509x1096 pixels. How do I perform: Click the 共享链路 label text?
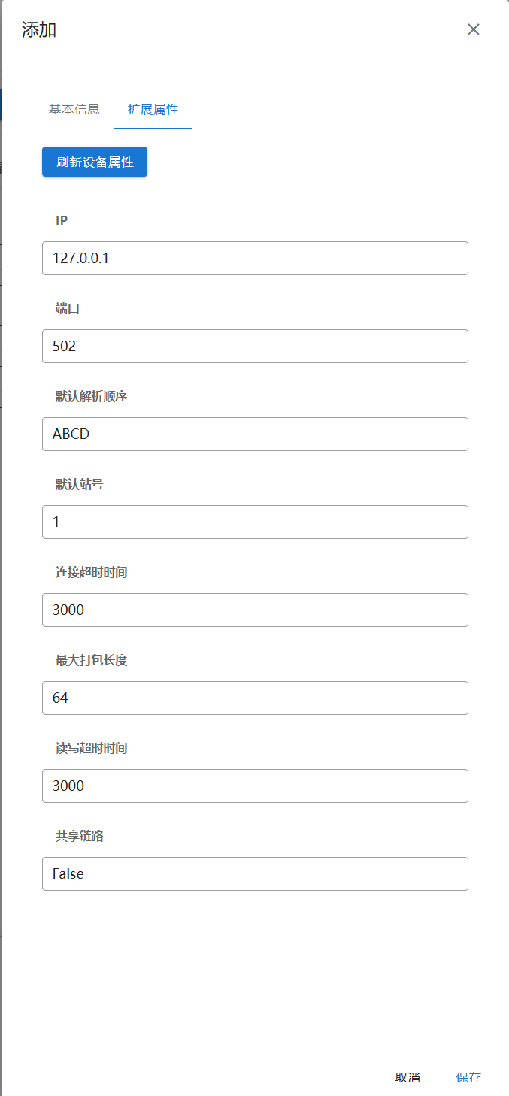[79, 836]
